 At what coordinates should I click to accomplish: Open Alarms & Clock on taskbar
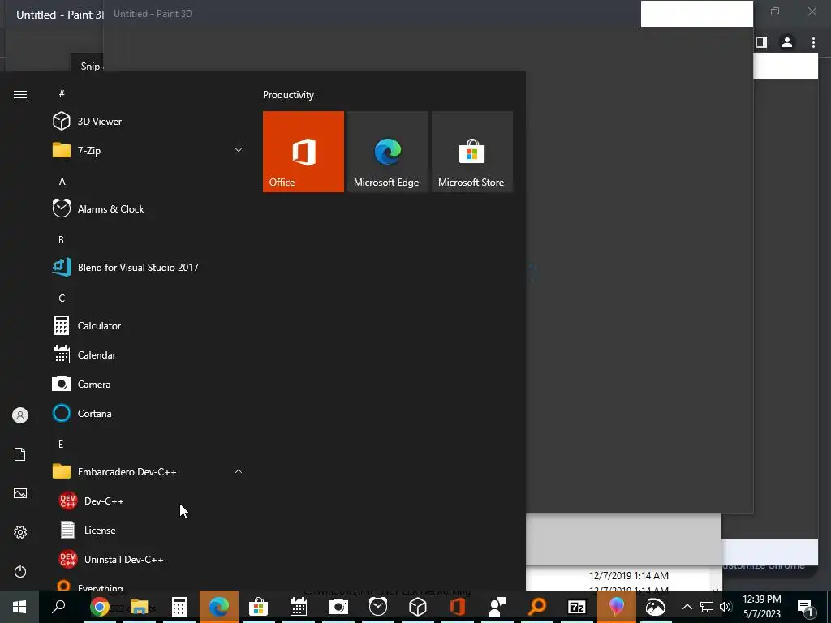(378, 607)
